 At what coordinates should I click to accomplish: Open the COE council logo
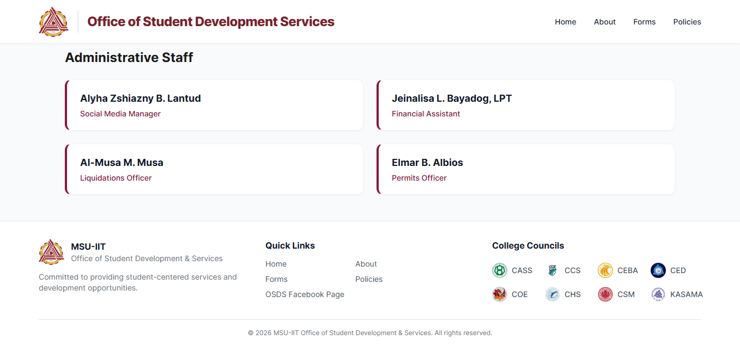click(499, 294)
